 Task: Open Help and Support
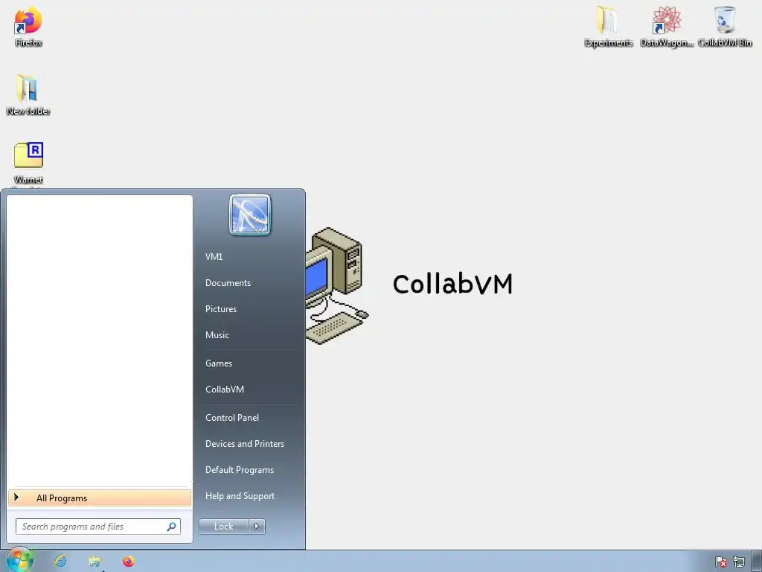240,496
